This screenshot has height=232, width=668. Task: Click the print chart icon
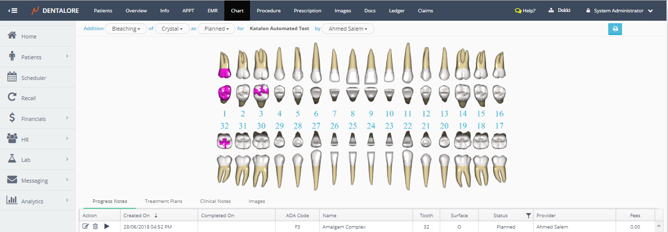pos(615,29)
